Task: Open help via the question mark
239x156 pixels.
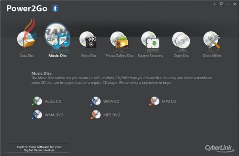Action: (214, 4)
